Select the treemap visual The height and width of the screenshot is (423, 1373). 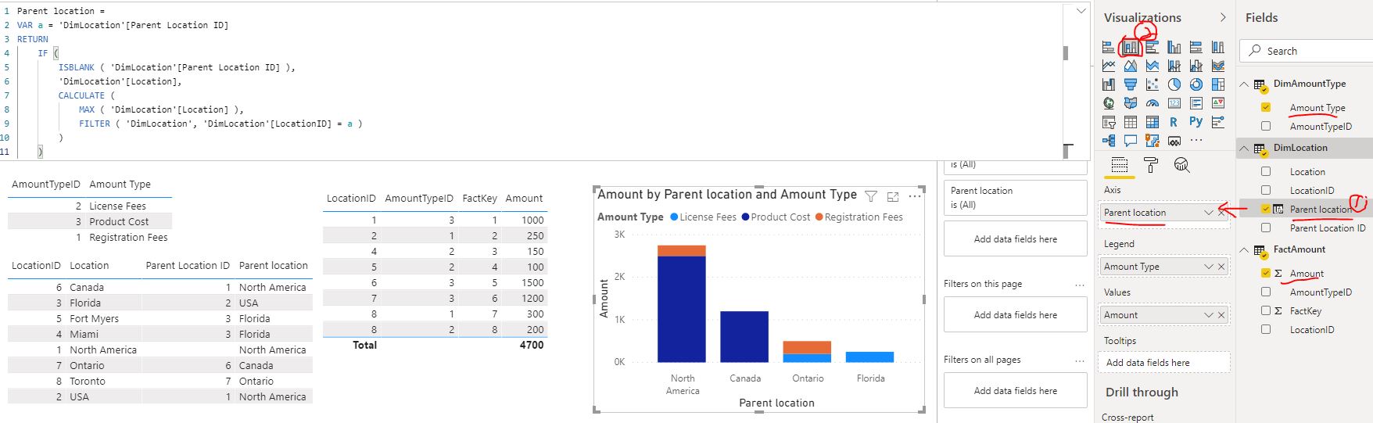click(1218, 84)
